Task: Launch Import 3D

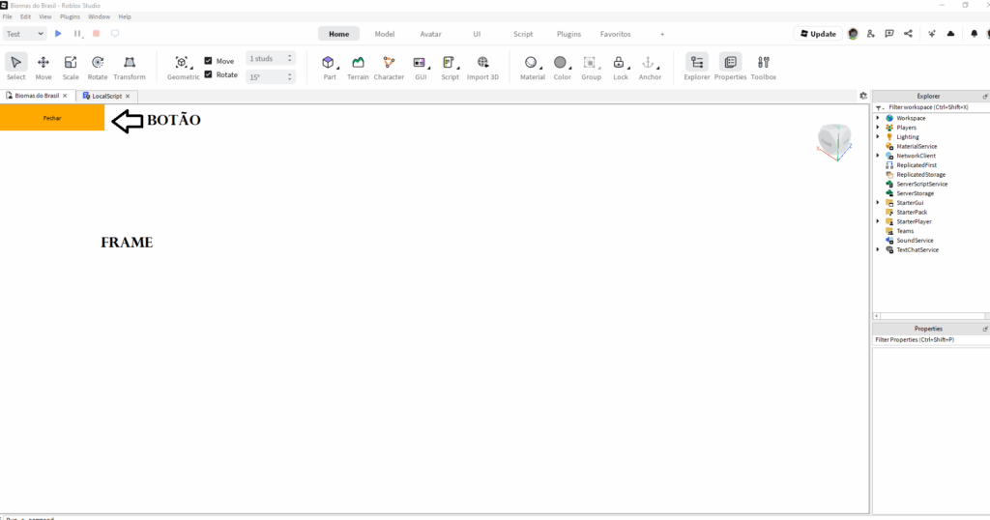Action: pos(482,67)
